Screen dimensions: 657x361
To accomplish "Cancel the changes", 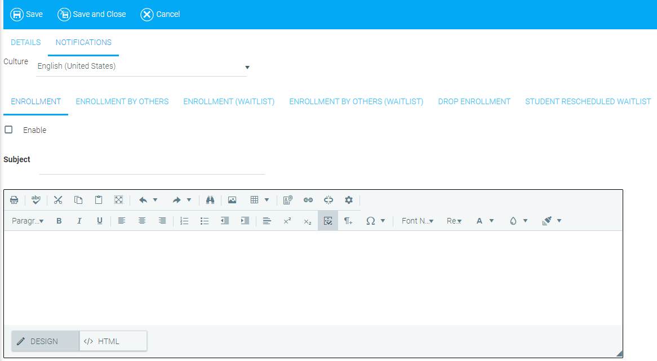I will [160, 14].
